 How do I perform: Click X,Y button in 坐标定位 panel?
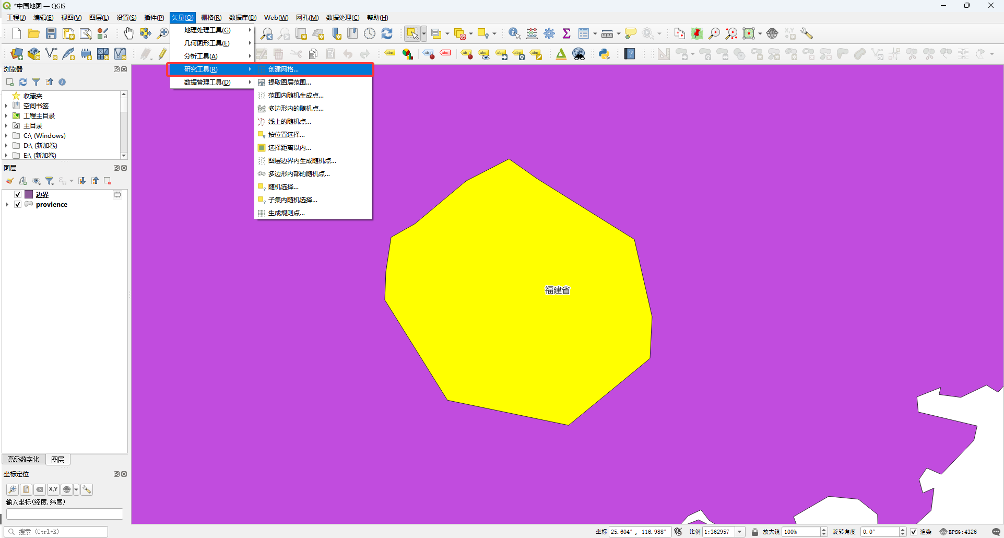click(53, 489)
